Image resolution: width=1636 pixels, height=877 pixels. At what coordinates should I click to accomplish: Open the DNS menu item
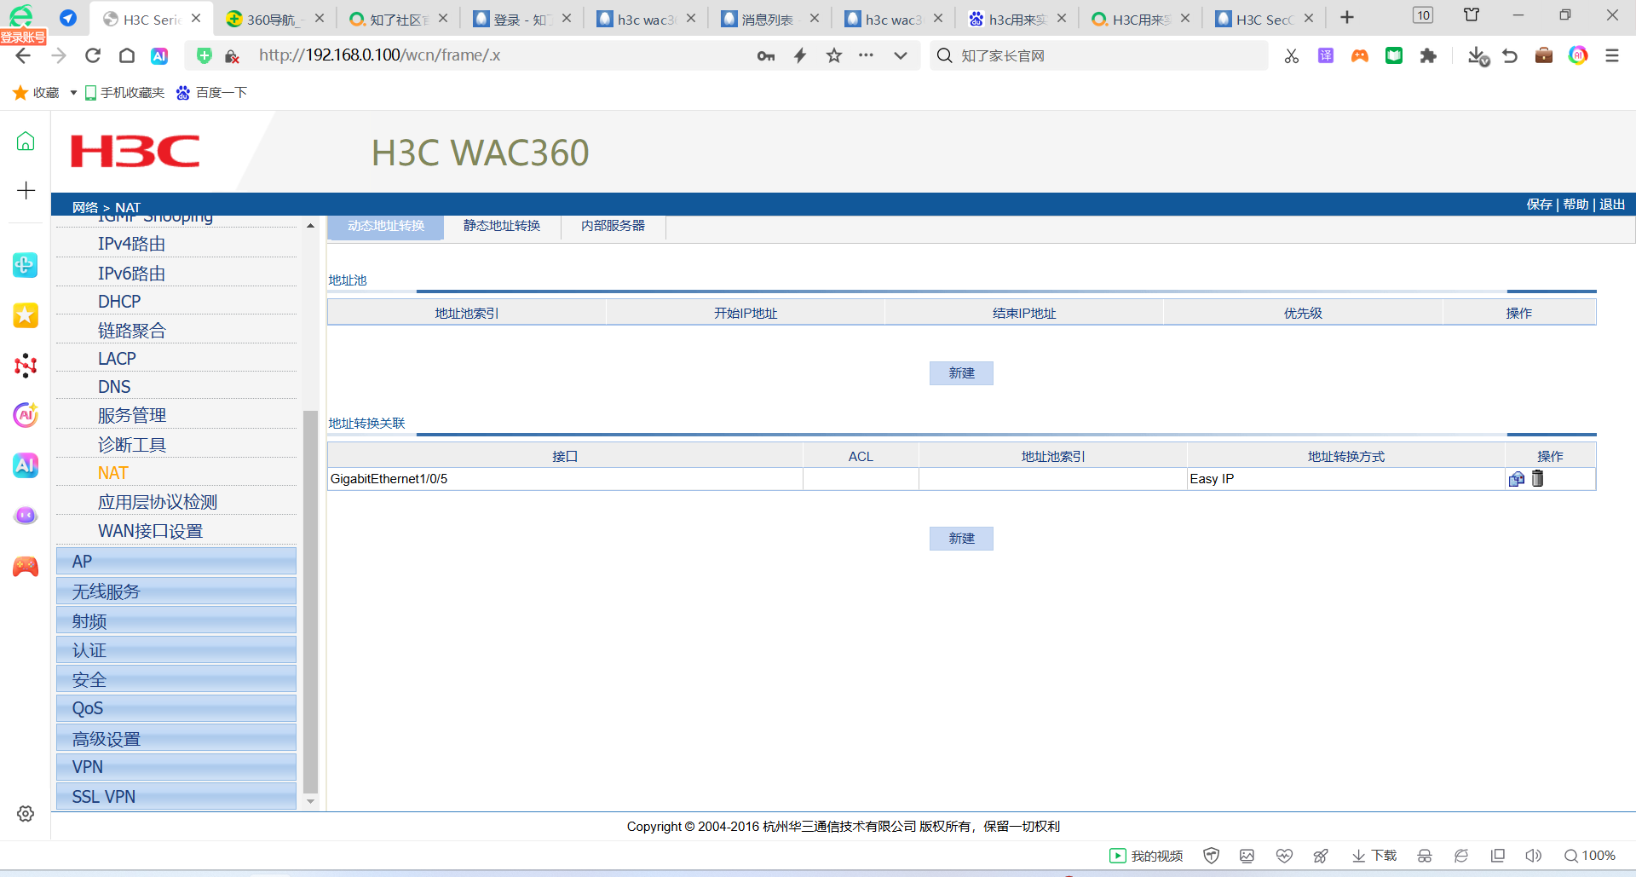(114, 387)
